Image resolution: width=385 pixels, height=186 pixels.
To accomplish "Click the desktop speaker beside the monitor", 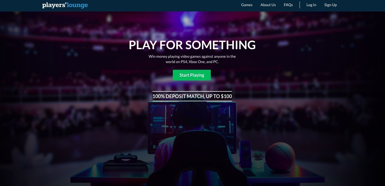I will [245, 154].
